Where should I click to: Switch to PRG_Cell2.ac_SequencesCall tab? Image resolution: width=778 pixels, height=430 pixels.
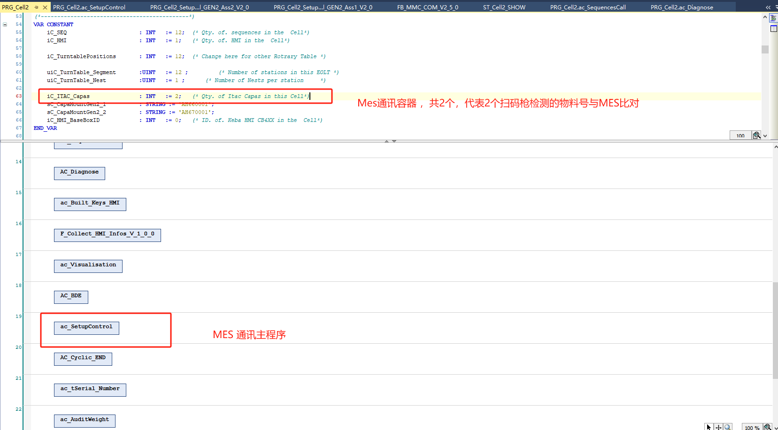pyautogui.click(x=588, y=7)
